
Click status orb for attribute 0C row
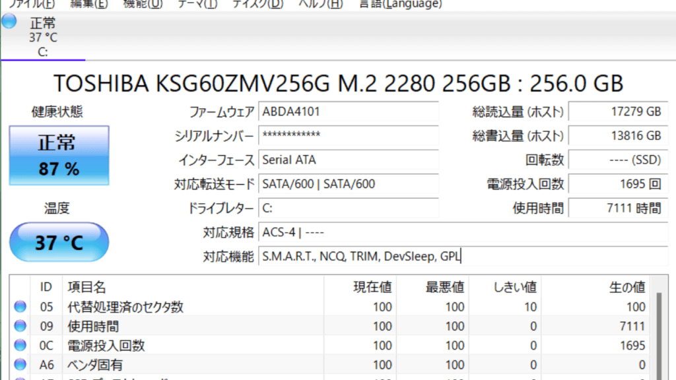pos(20,345)
